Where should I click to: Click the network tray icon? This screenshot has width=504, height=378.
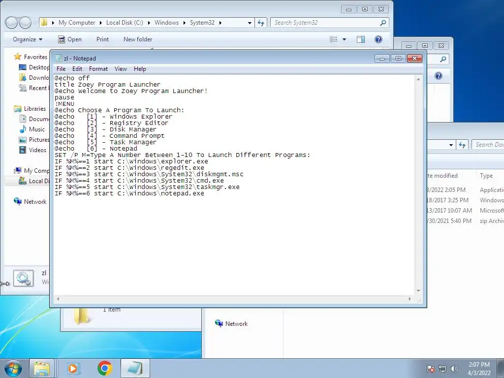point(442,368)
